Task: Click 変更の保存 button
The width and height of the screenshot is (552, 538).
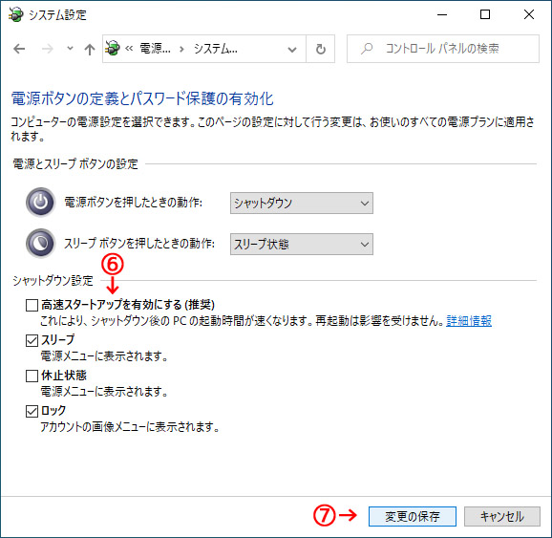Action: point(413,517)
